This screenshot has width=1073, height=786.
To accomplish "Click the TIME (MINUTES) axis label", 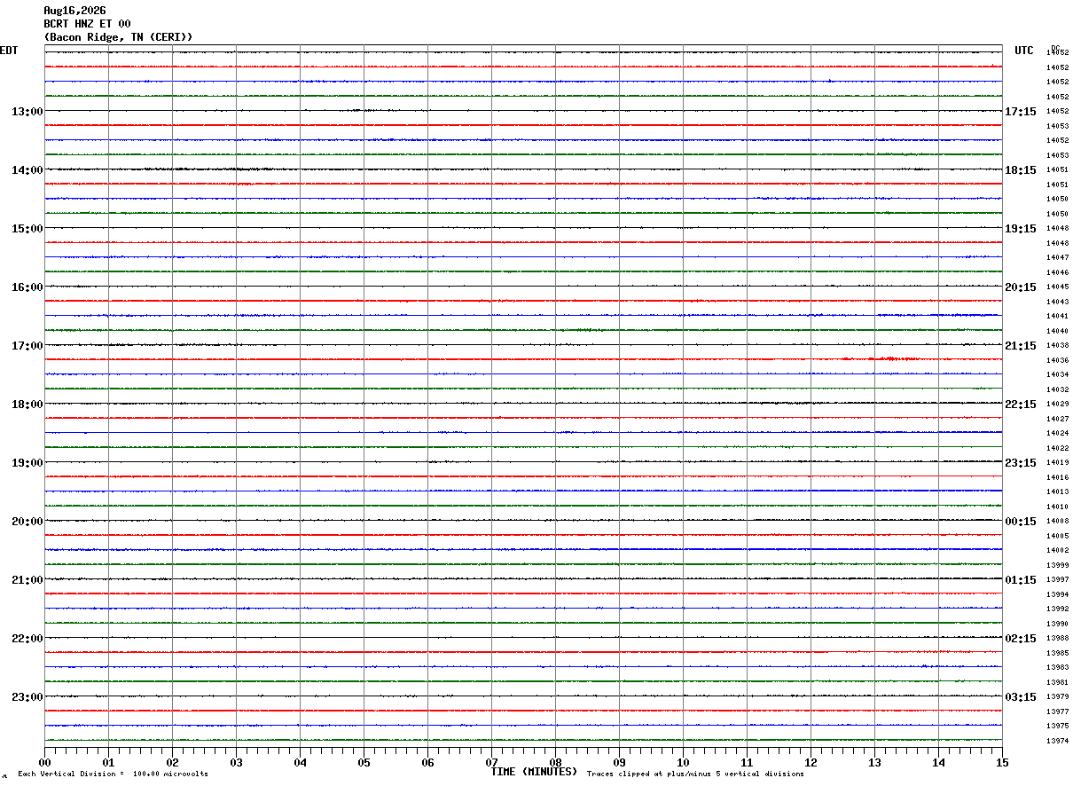I will (534, 772).
